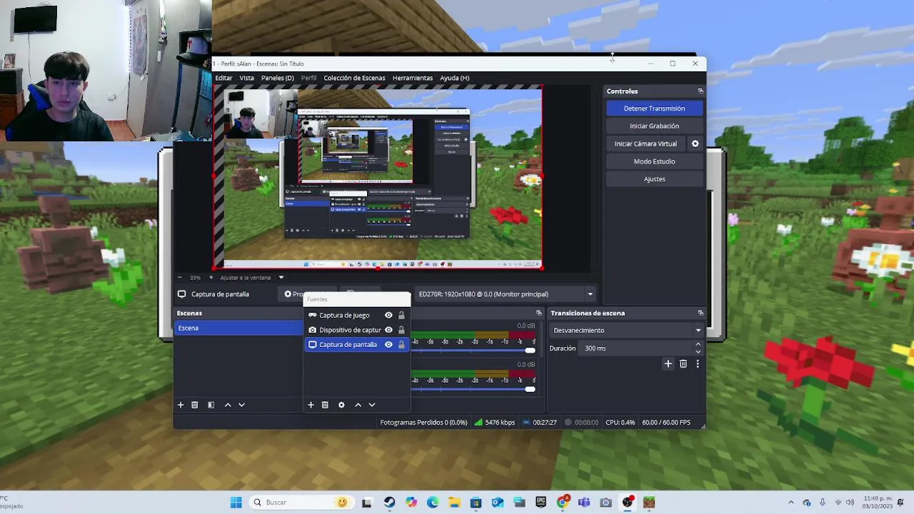This screenshot has width=914, height=514.
Task: Click taskbar clock and date
Action: [879, 503]
